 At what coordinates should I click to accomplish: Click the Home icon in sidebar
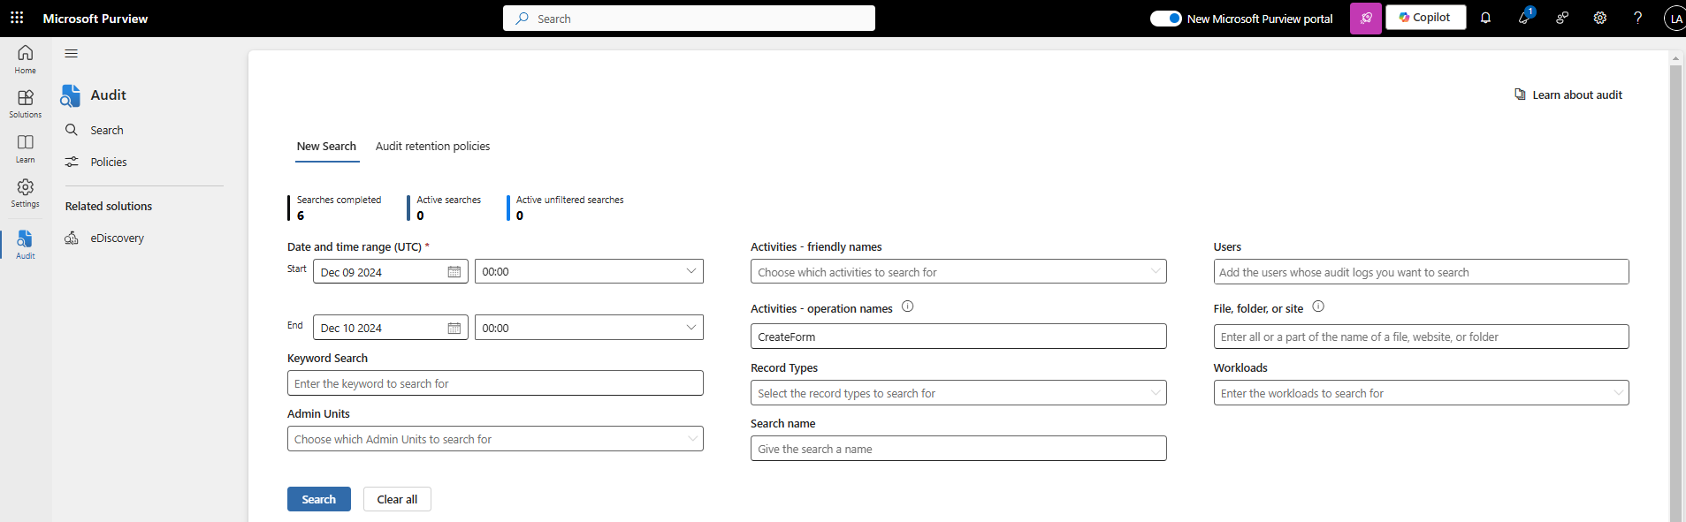26,58
